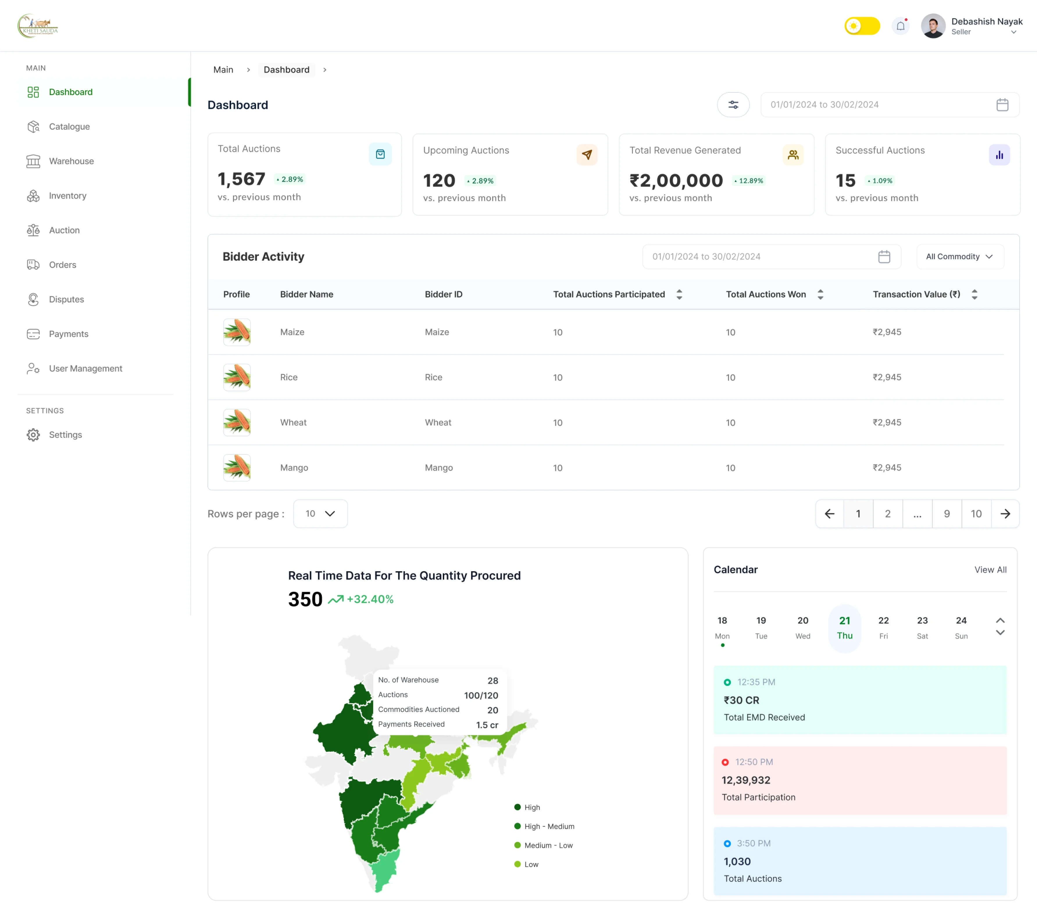
Task: Select Fri 22 in the calendar strip
Action: (883, 627)
